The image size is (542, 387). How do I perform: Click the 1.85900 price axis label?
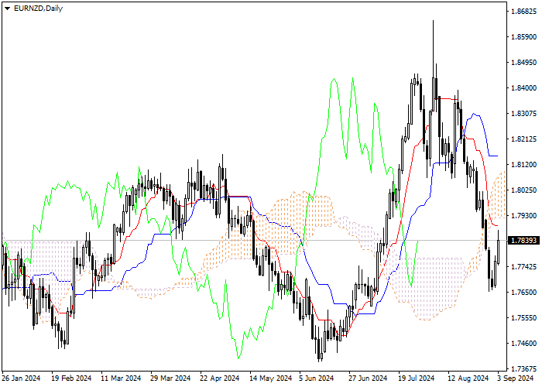pos(523,37)
